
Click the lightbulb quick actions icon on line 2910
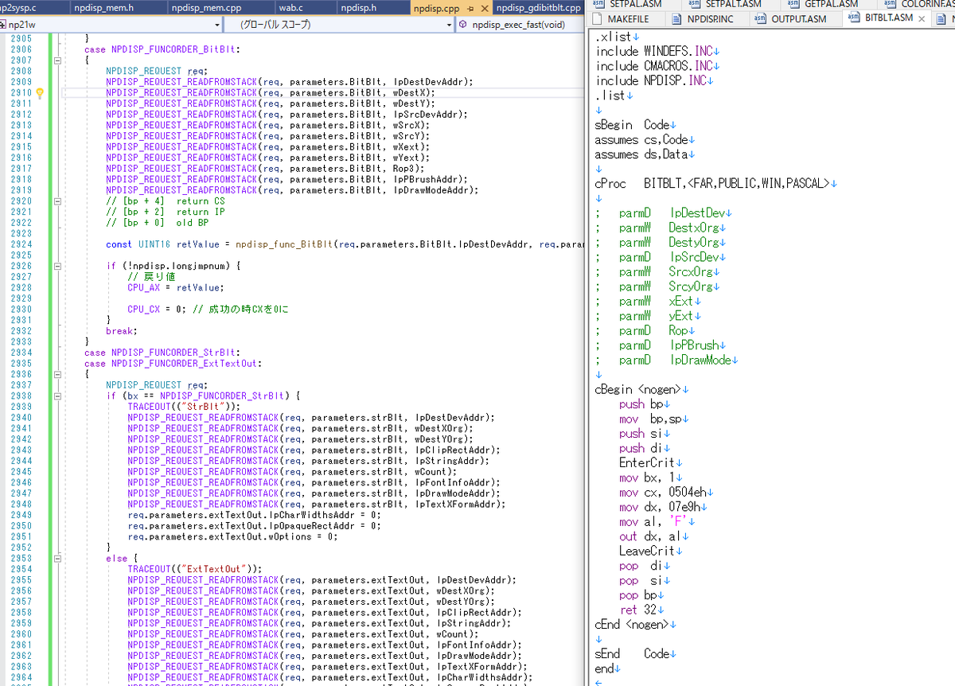pos(41,92)
